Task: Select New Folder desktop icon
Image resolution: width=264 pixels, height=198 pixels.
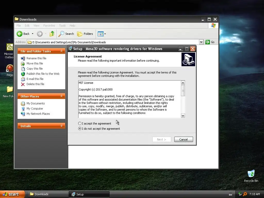Action: (x=9, y=92)
